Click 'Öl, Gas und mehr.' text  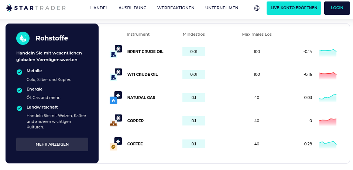pyautogui.click(x=44, y=98)
